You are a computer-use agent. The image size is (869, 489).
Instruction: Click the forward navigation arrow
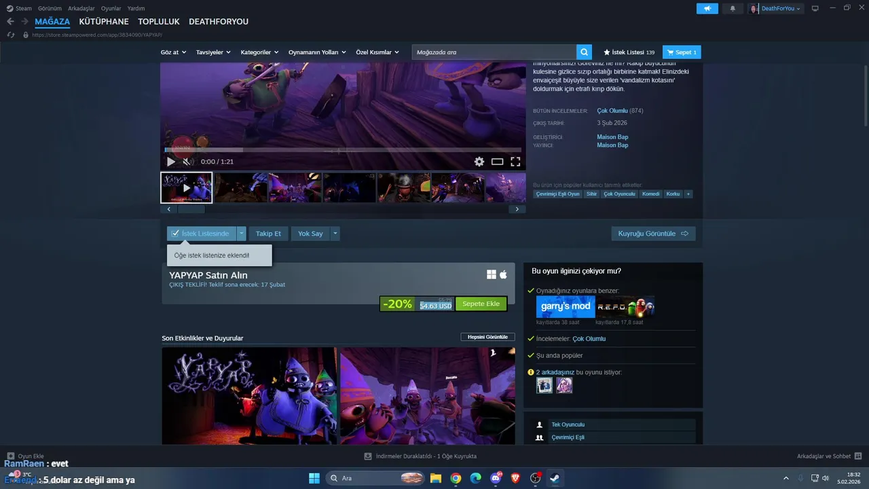point(24,22)
